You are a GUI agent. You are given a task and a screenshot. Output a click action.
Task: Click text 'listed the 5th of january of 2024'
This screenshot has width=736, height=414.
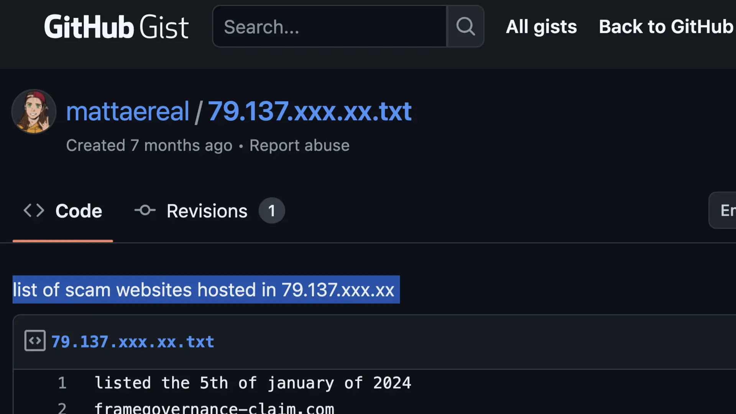click(x=253, y=383)
